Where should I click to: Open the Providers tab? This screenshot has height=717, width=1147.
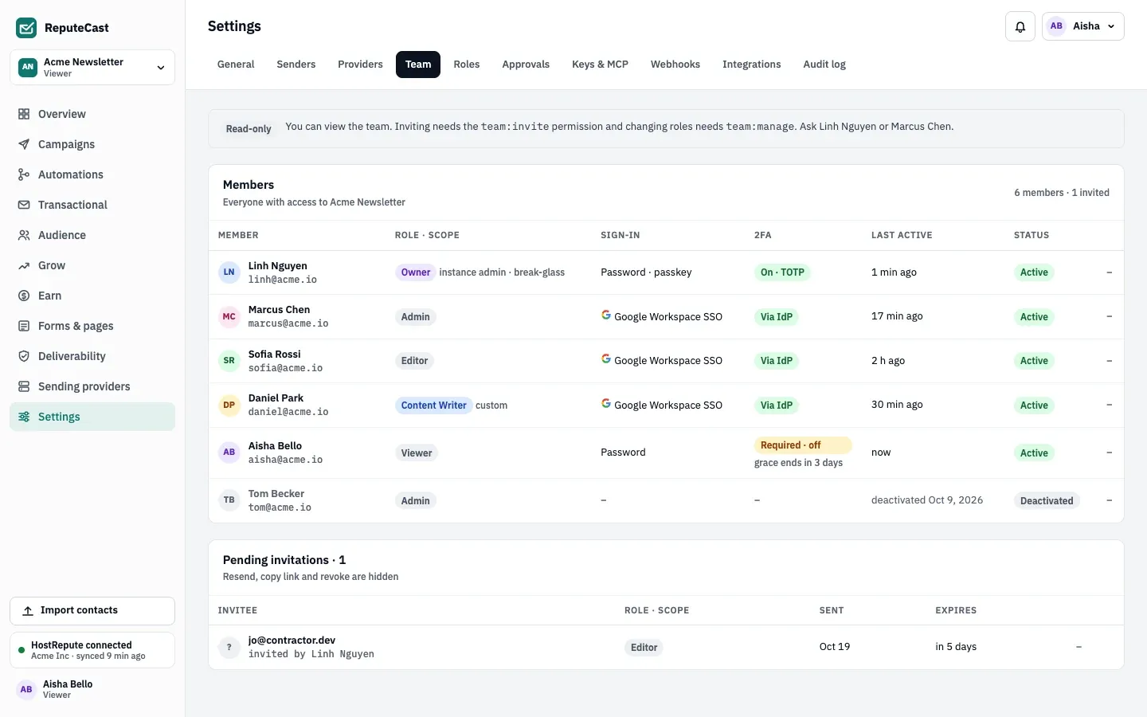(360, 65)
